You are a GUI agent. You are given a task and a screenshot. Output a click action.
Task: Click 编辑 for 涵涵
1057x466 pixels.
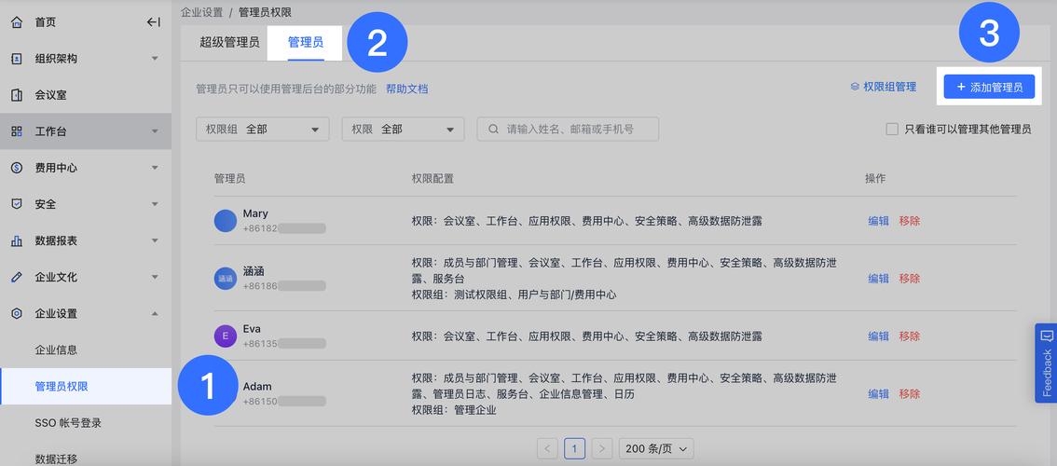coord(878,278)
